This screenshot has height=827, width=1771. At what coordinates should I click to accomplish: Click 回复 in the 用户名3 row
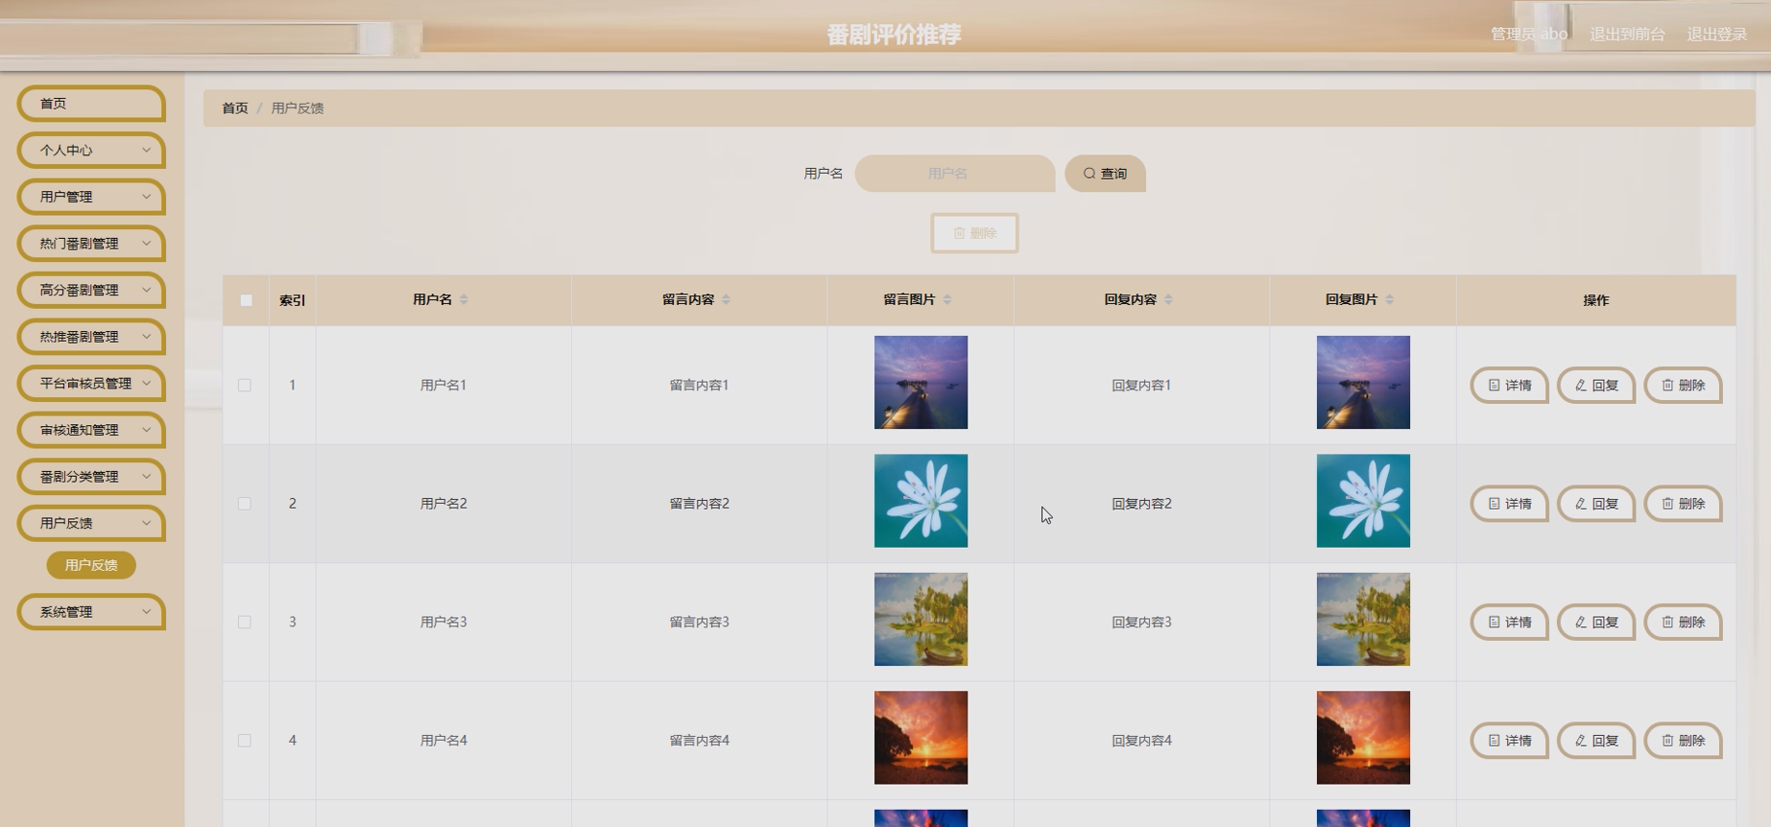1595,622
